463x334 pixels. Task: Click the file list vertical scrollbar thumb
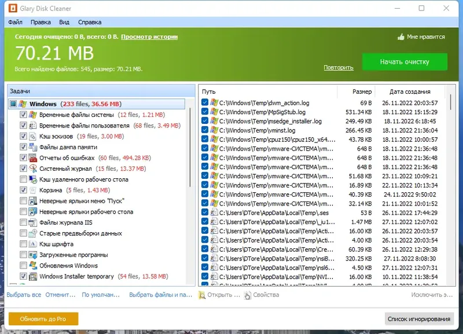[451, 102]
